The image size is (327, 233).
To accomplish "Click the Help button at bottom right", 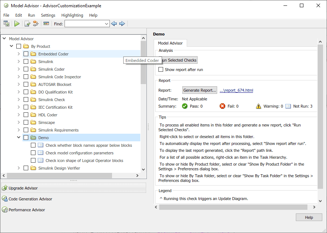I will tap(309, 217).
